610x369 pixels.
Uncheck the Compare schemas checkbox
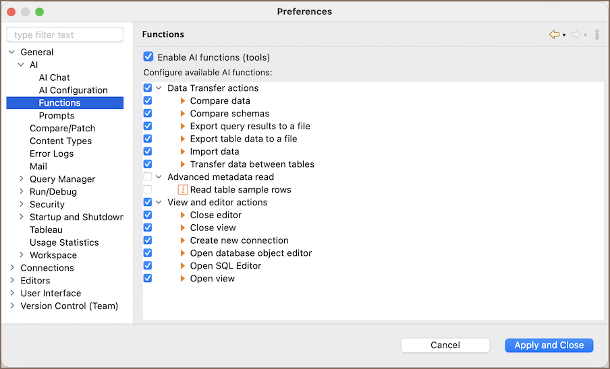[x=148, y=114]
